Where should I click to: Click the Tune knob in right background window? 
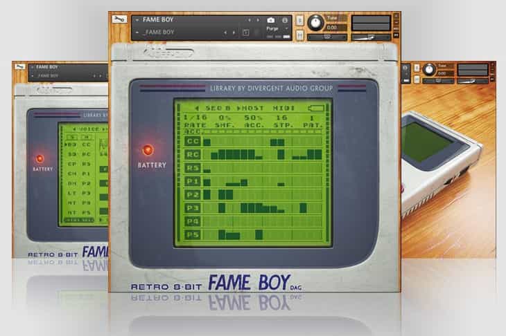(429, 70)
